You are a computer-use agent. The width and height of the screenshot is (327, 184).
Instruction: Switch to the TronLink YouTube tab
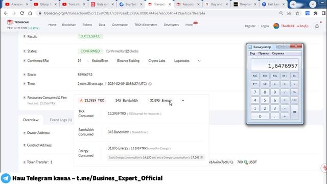click(74, 4)
